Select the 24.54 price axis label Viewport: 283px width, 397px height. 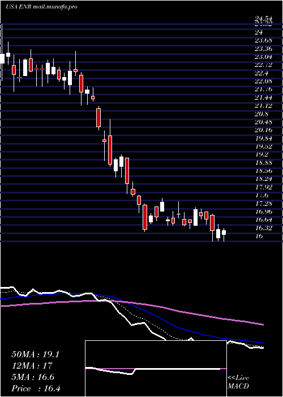pos(263,19)
